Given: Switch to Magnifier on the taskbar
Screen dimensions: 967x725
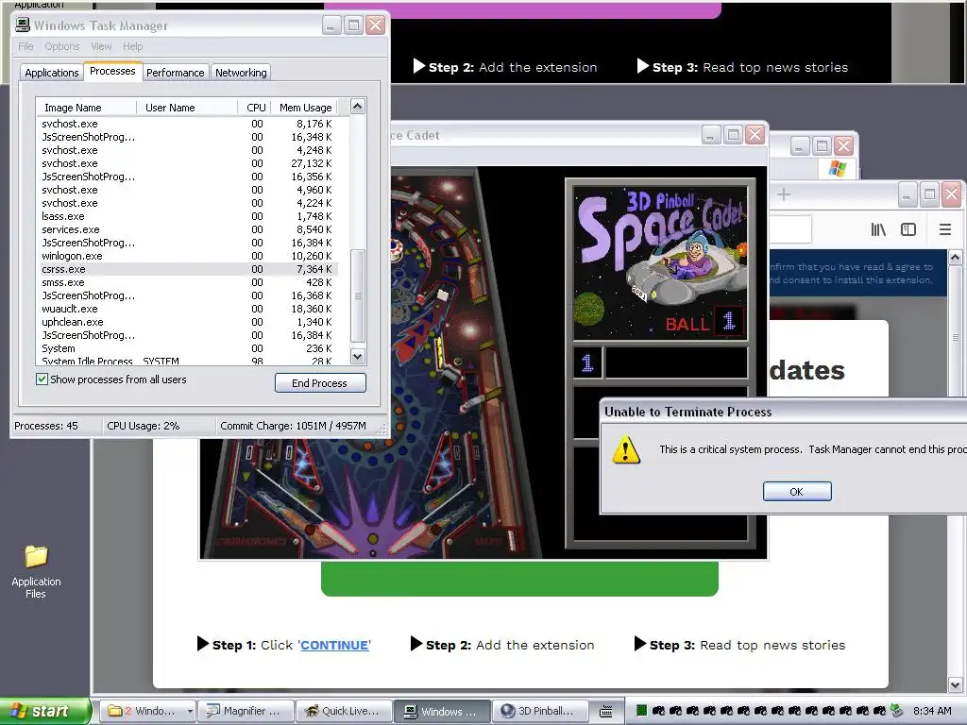Looking at the screenshot, I should click(x=245, y=711).
